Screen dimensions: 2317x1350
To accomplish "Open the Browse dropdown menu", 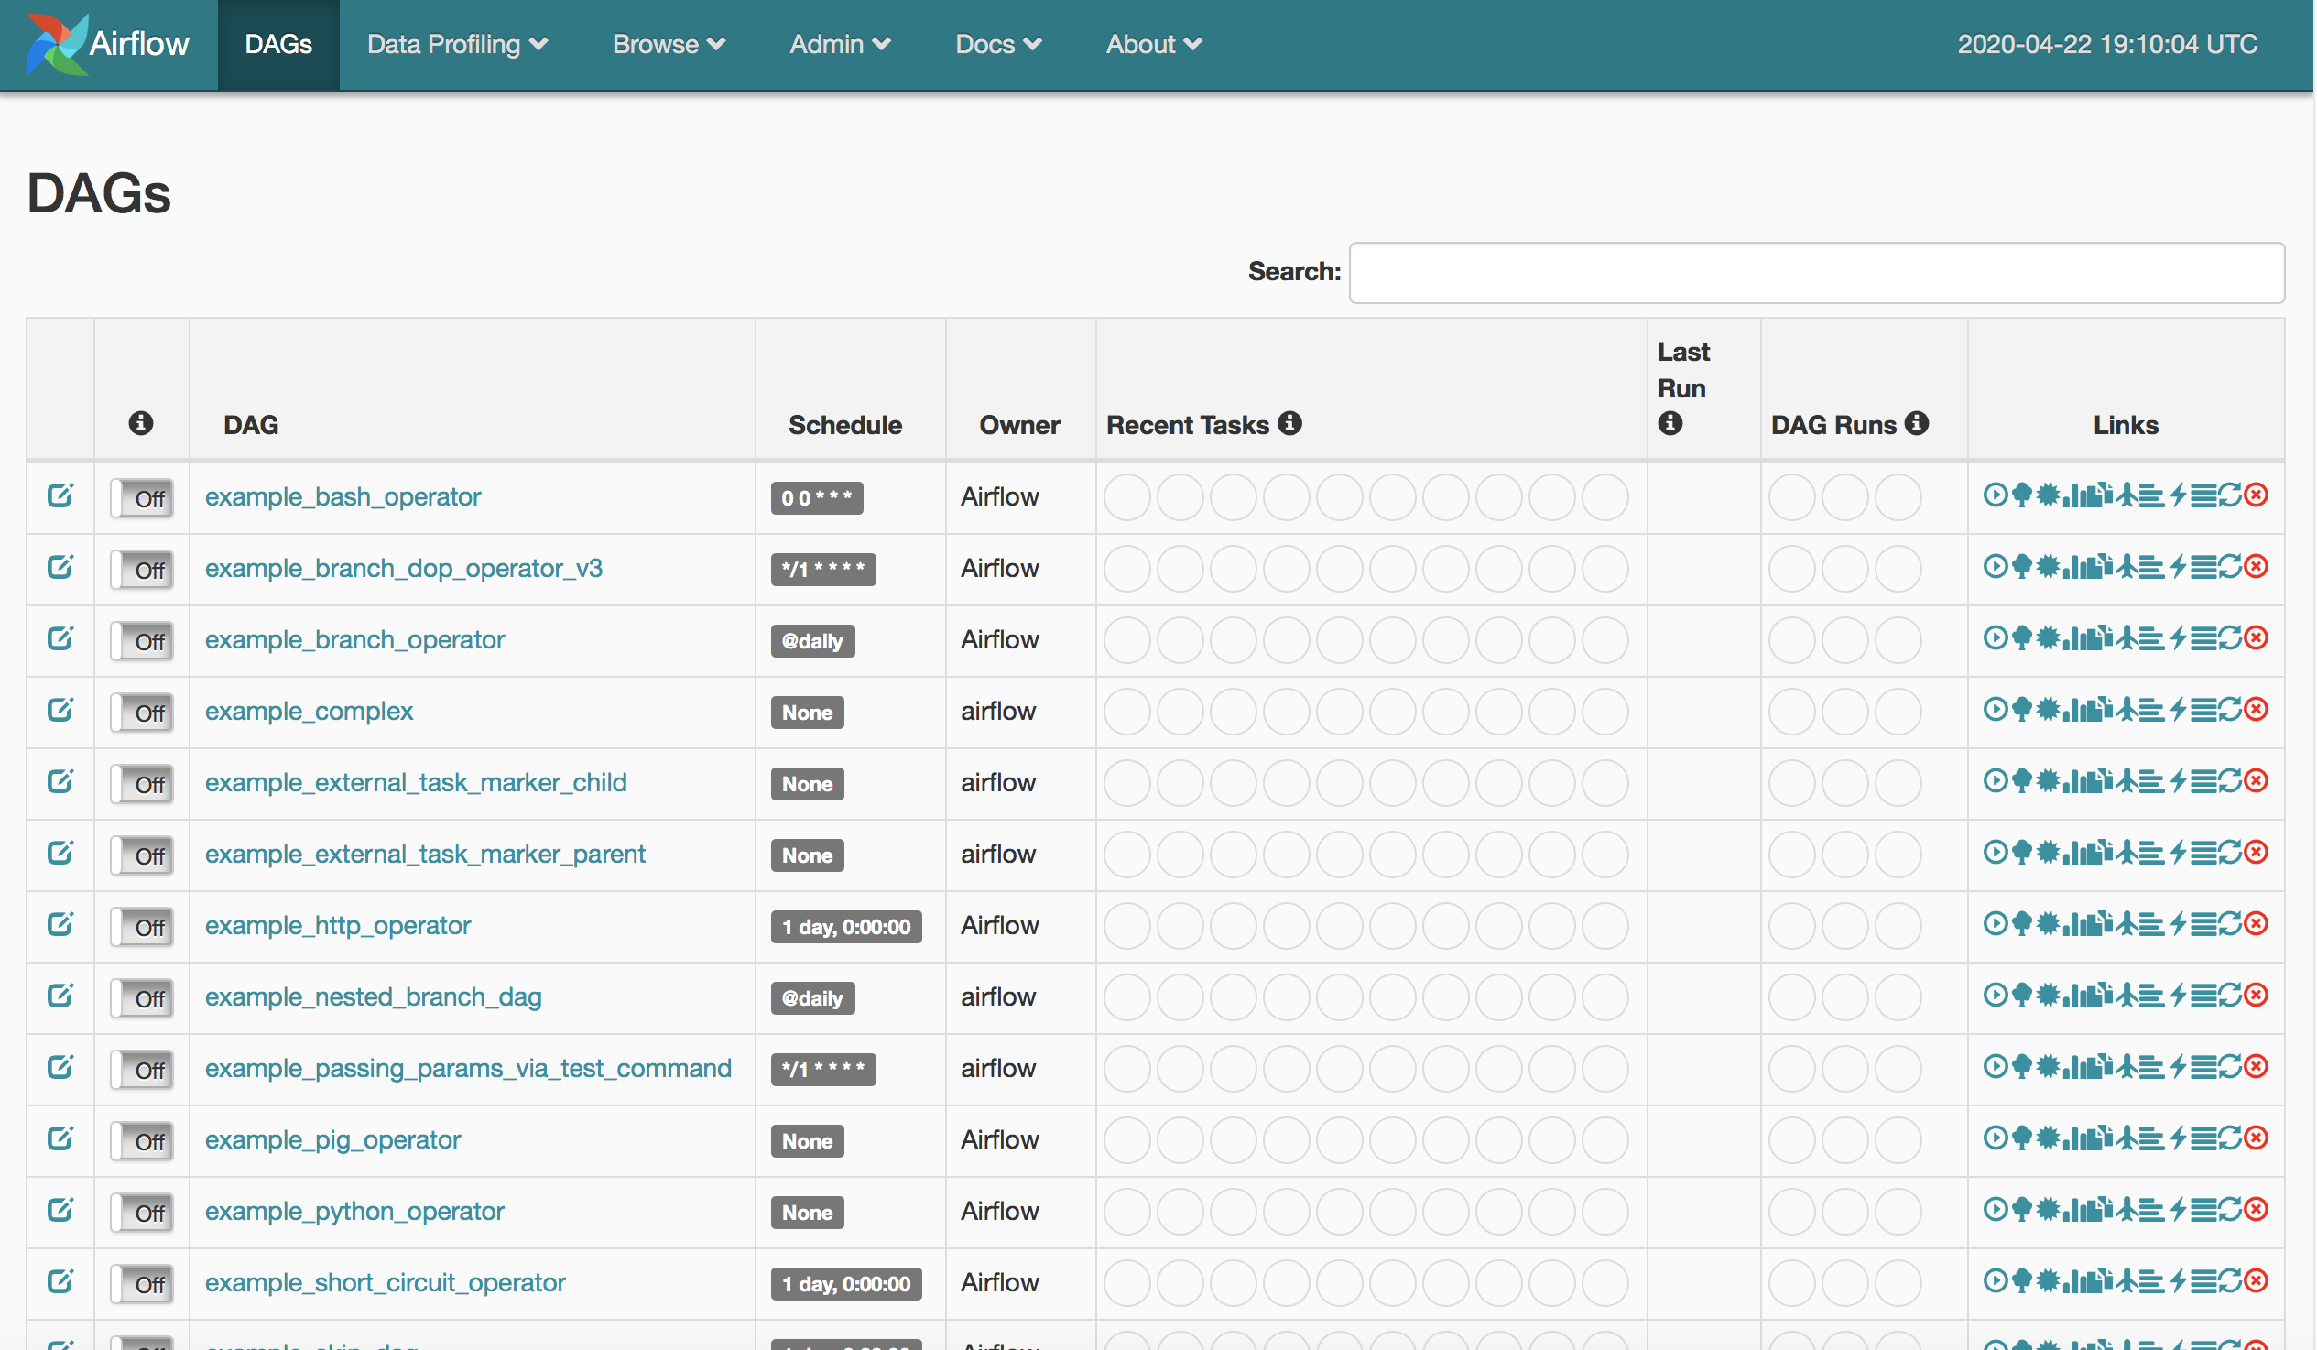I will pos(669,44).
